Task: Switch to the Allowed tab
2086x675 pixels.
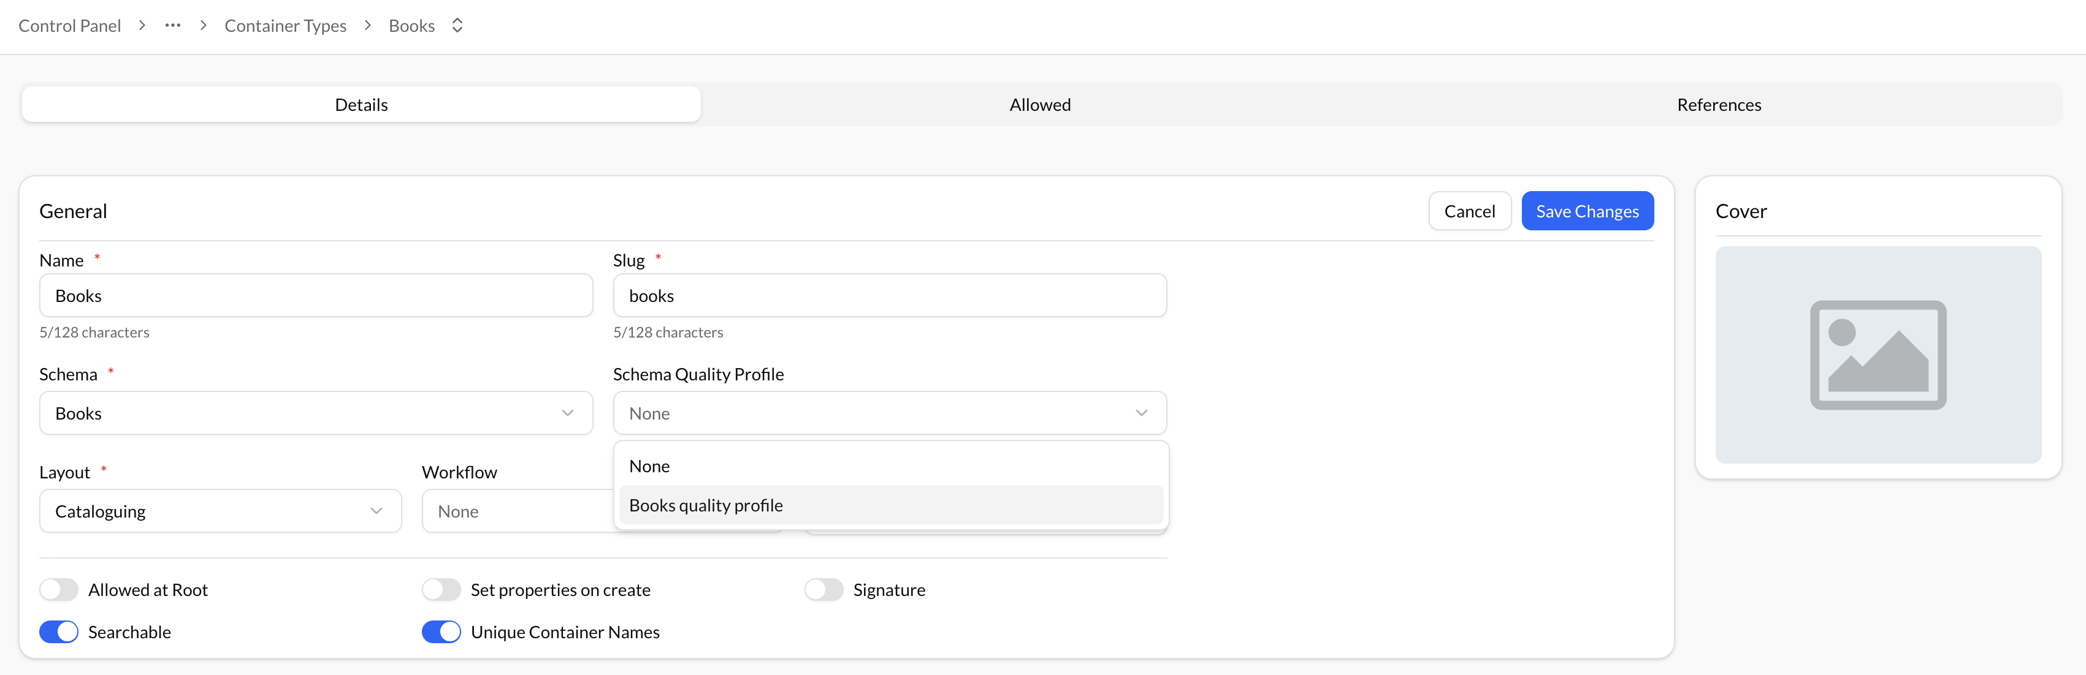Action: click(1039, 104)
